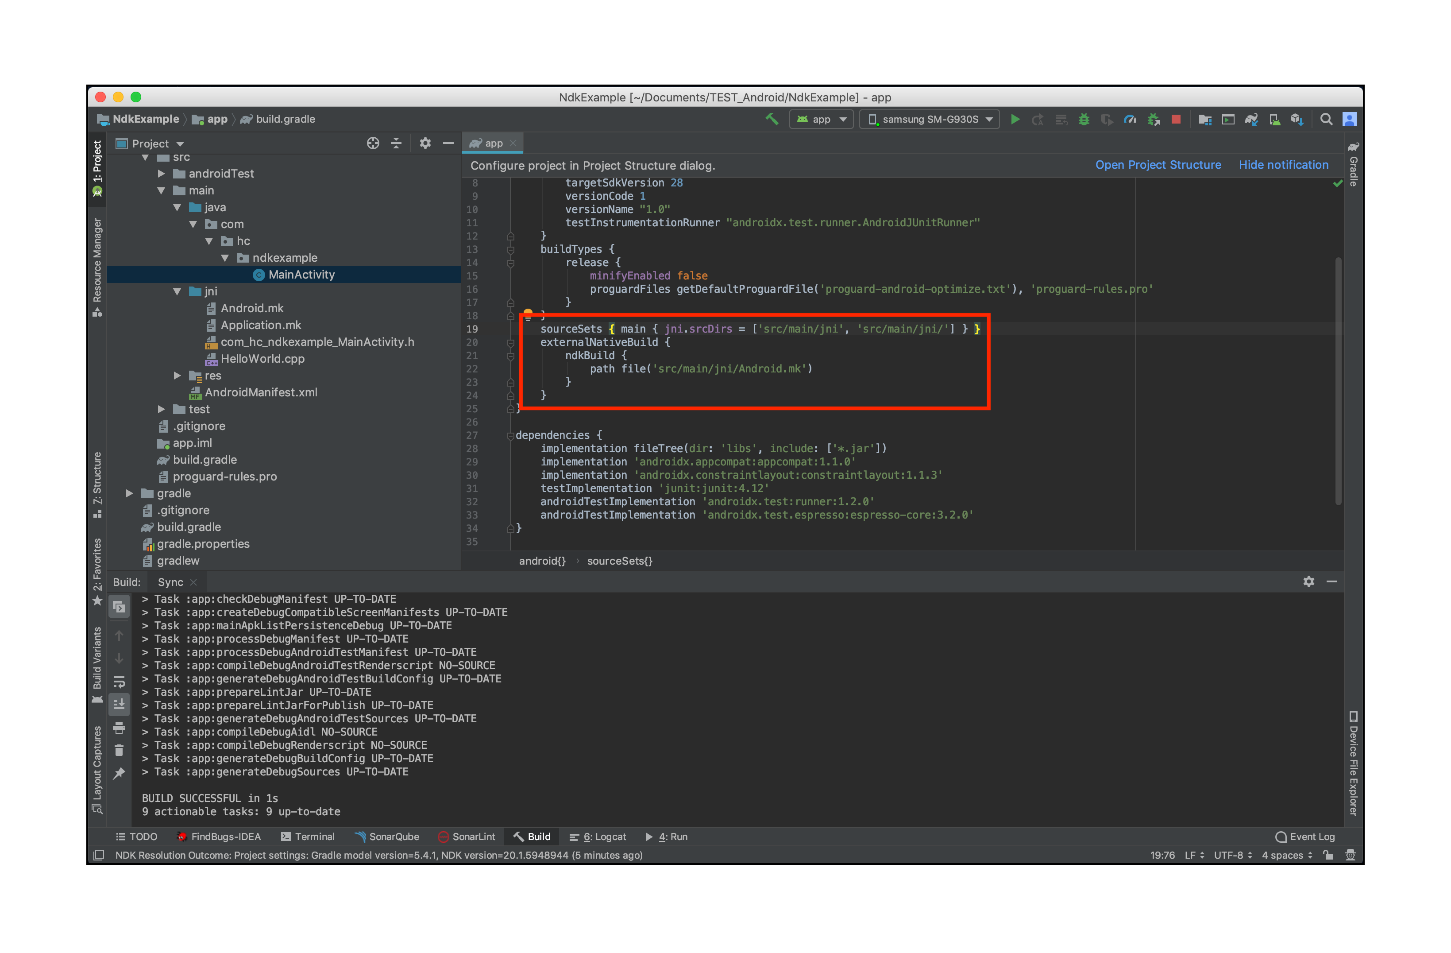1451x953 pixels.
Task: Open the samsung SM-G930S device dropdown
Action: coord(930,119)
